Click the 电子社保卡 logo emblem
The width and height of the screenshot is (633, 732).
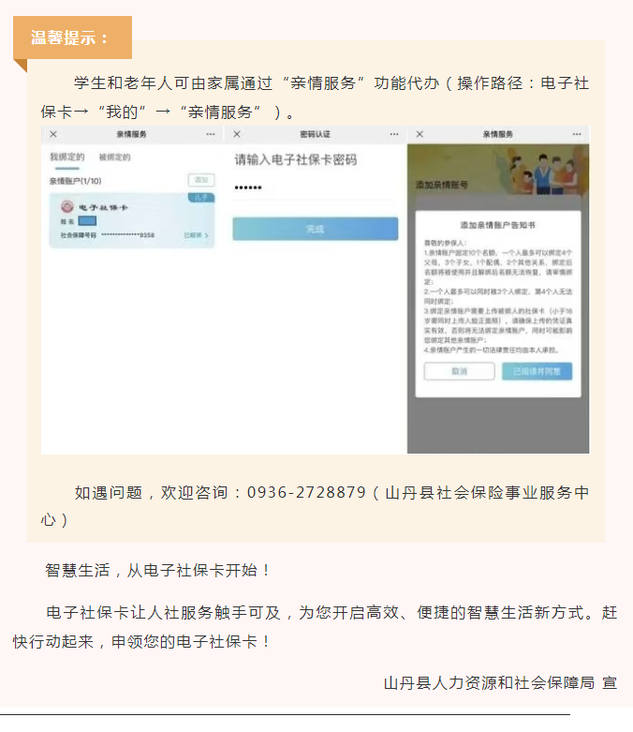[67, 207]
